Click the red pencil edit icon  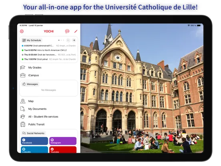click(x=76, y=31)
